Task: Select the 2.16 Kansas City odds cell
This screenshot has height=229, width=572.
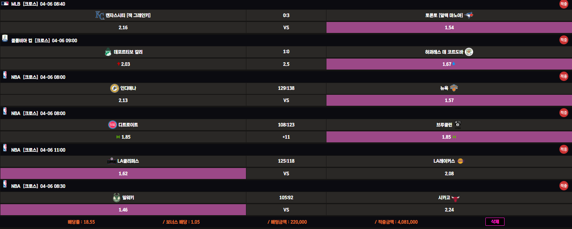Action: [123, 28]
